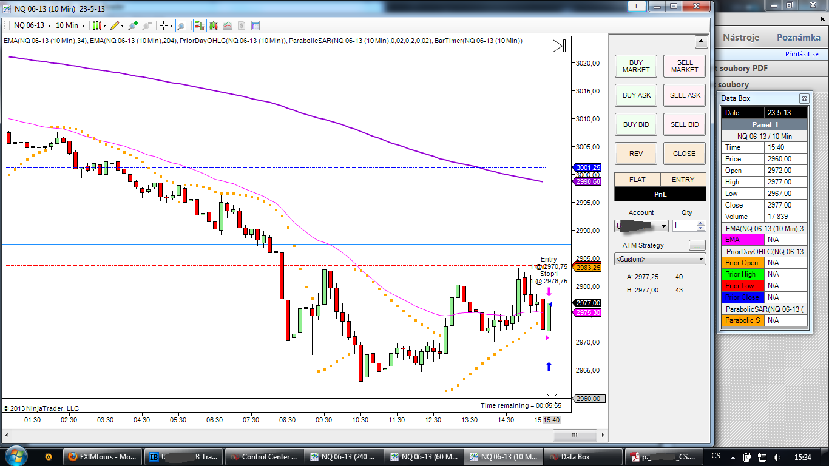Screen dimensions: 829x466
Task: Click the greyed zoom out magnifier icon
Action: pos(146,25)
